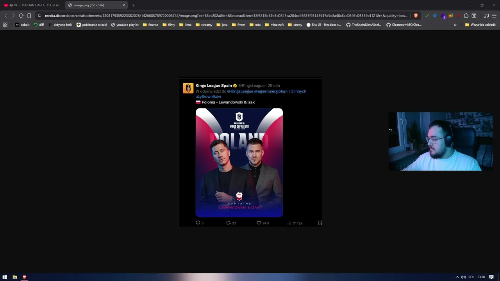Open the Extensions puzzle-piece menu
This screenshot has height=281, width=500.
click(x=466, y=16)
